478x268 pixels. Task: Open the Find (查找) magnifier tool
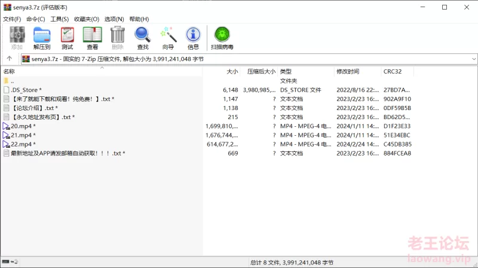point(143,38)
